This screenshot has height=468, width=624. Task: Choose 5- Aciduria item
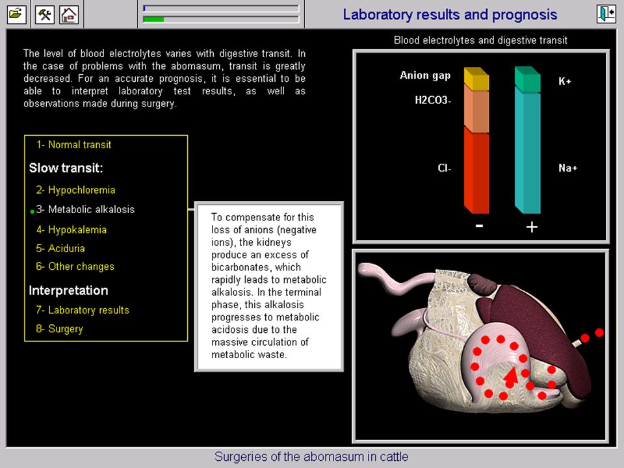pos(60,248)
